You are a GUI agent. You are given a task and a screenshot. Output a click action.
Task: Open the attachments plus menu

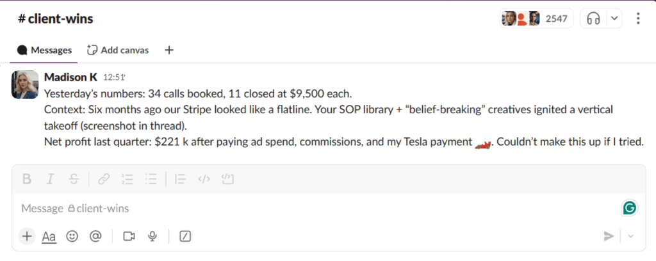tap(27, 236)
